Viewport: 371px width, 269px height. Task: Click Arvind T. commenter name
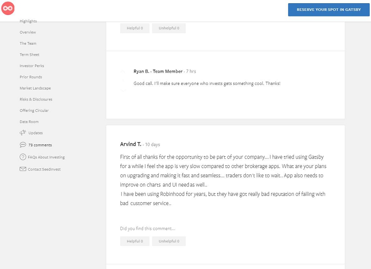pyautogui.click(x=130, y=144)
